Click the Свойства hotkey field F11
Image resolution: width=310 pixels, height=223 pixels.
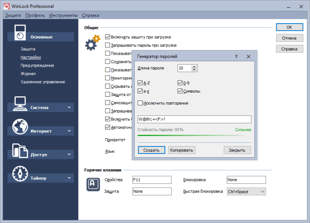click(152, 180)
